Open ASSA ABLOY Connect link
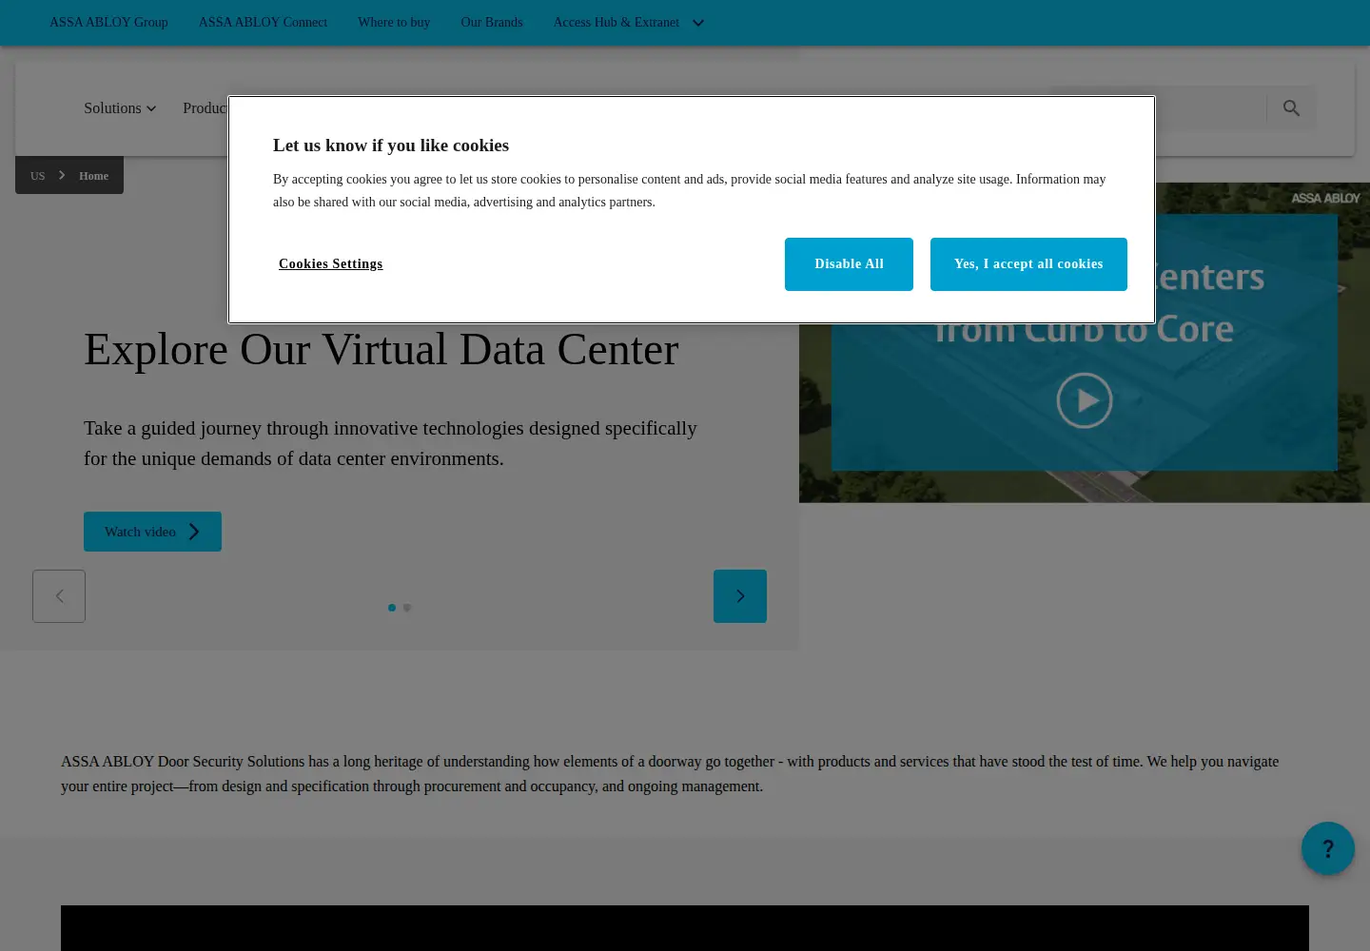Screen dimensions: 1370x951 263,22
